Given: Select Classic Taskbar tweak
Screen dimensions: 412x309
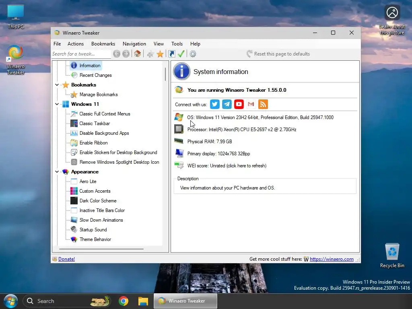Looking at the screenshot, I should [91, 124].
